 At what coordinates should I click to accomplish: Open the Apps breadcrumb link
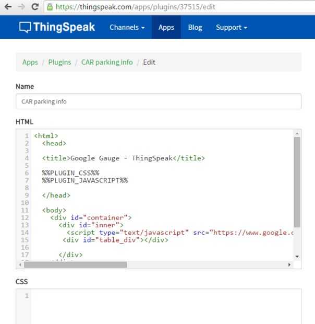coord(30,62)
